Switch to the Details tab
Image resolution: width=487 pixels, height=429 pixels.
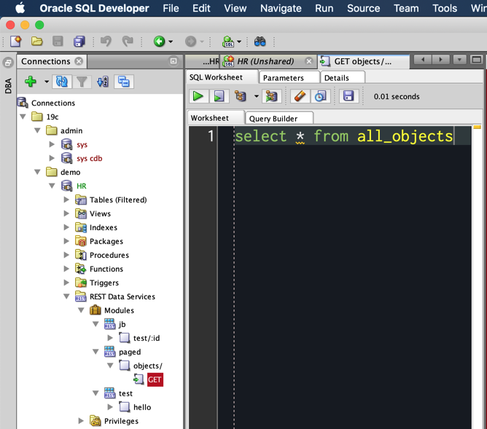342,77
